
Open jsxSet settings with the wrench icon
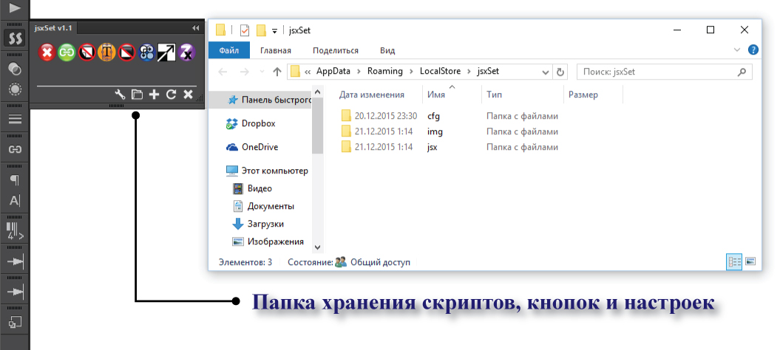[120, 95]
